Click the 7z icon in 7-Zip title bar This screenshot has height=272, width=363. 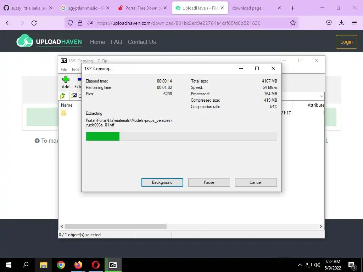[x=64, y=61]
